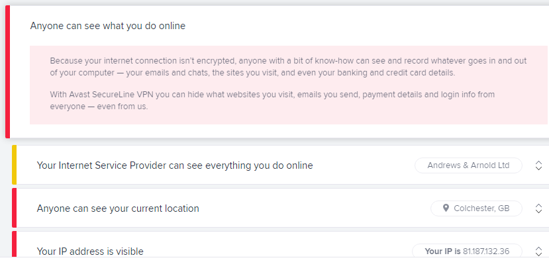Click the red status bar on the top card

click(8, 71)
